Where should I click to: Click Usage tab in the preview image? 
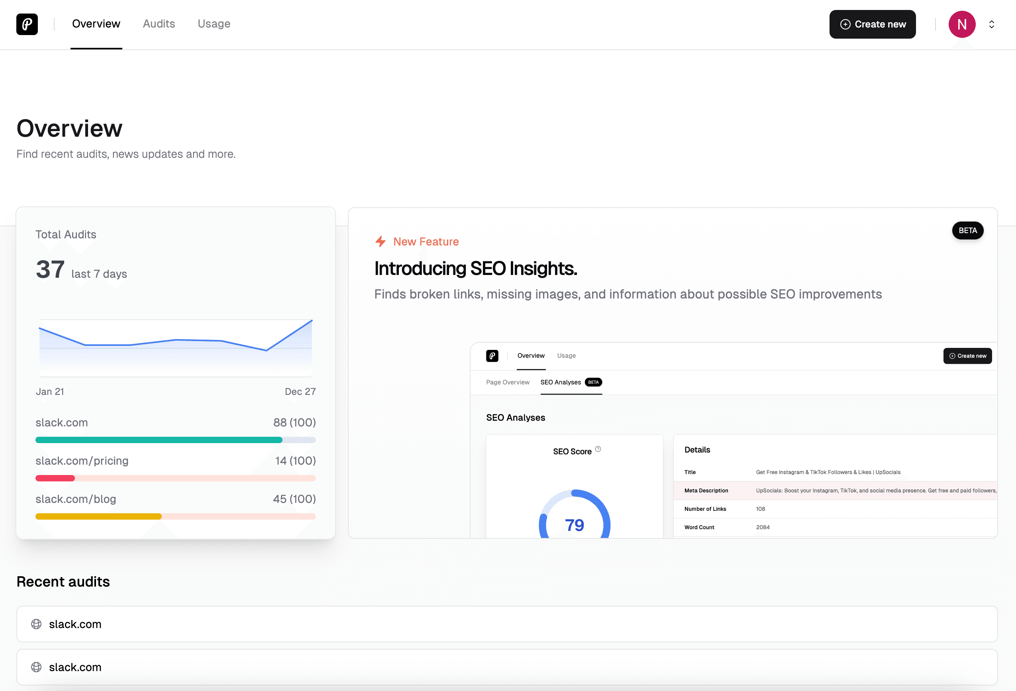[x=566, y=355]
